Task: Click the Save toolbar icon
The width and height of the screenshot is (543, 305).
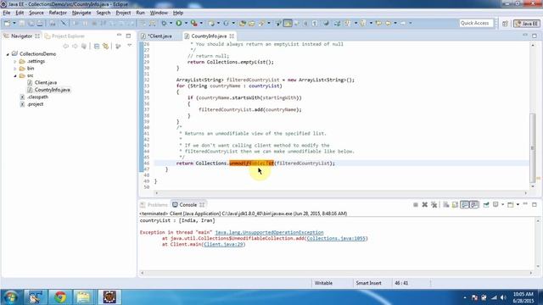Action: [x=22, y=23]
